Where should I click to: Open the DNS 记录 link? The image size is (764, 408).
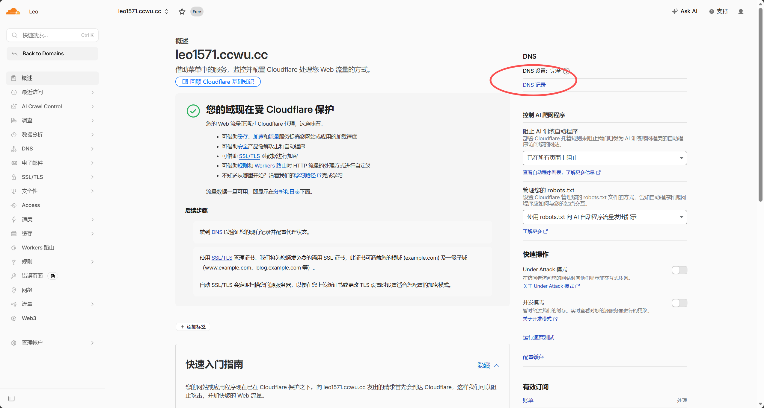point(534,85)
